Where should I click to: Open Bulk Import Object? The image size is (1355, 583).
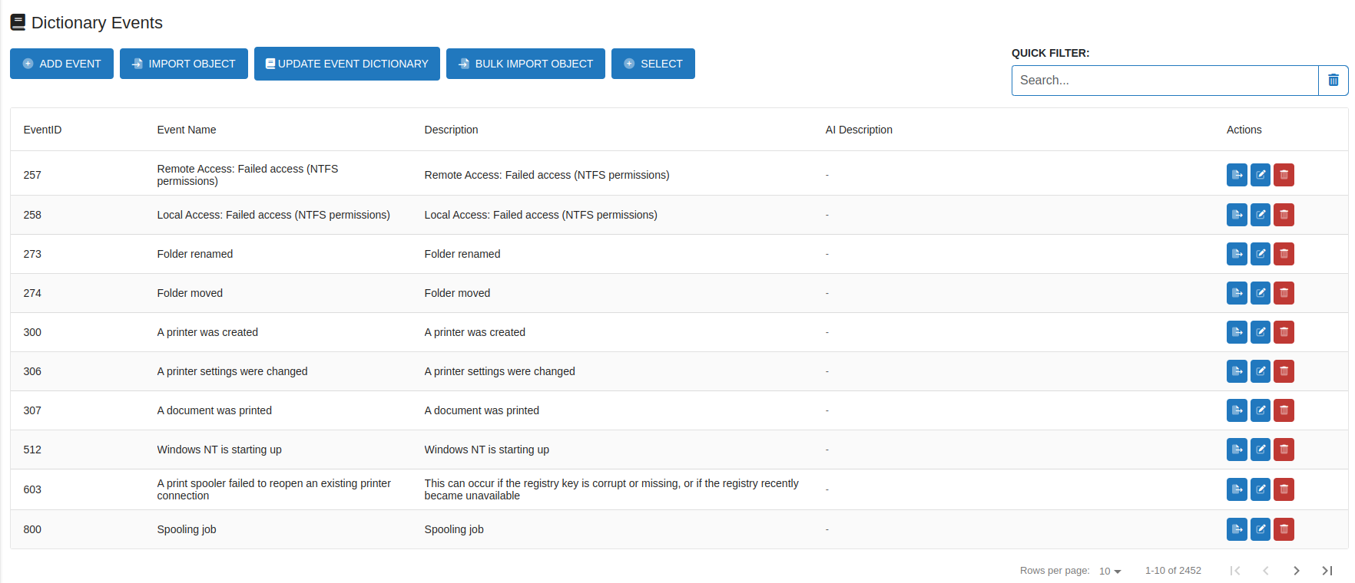pos(525,64)
